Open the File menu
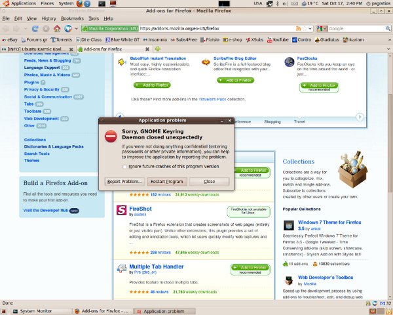The width and height of the screenshot is (393, 315). (x=6, y=18)
